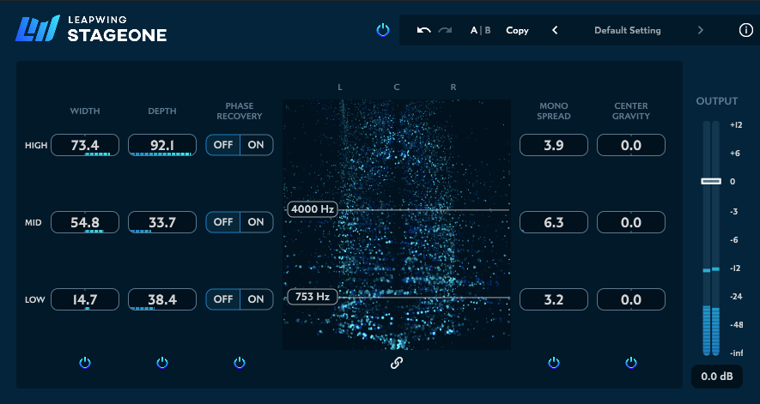Toggle the Depth section power icon
This screenshot has width=760, height=404.
(x=162, y=363)
